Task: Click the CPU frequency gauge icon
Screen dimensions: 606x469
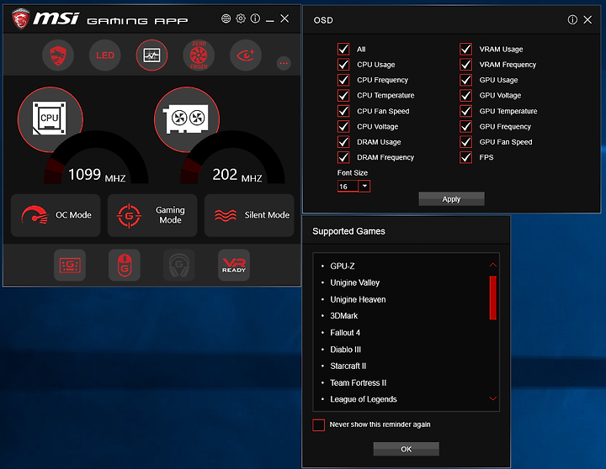Action: 50,119
